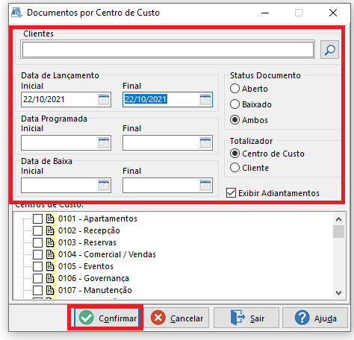Image resolution: width=354 pixels, height=340 pixels.
Task: Check the 0106 - Governança cost center
Action: tap(37, 278)
